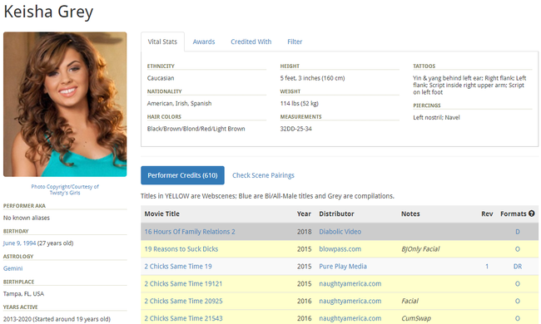The height and width of the screenshot is (324, 541).
Task: Open the Gemini astrology link
Action: [12, 268]
